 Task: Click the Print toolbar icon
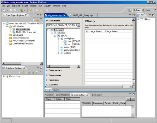[x=15, y=10]
